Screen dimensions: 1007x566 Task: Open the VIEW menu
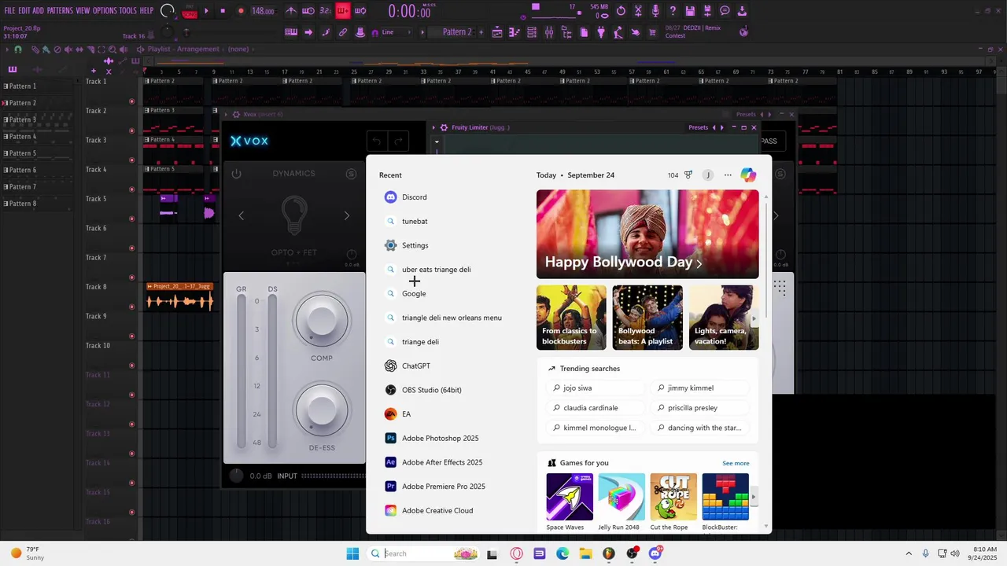pyautogui.click(x=83, y=11)
